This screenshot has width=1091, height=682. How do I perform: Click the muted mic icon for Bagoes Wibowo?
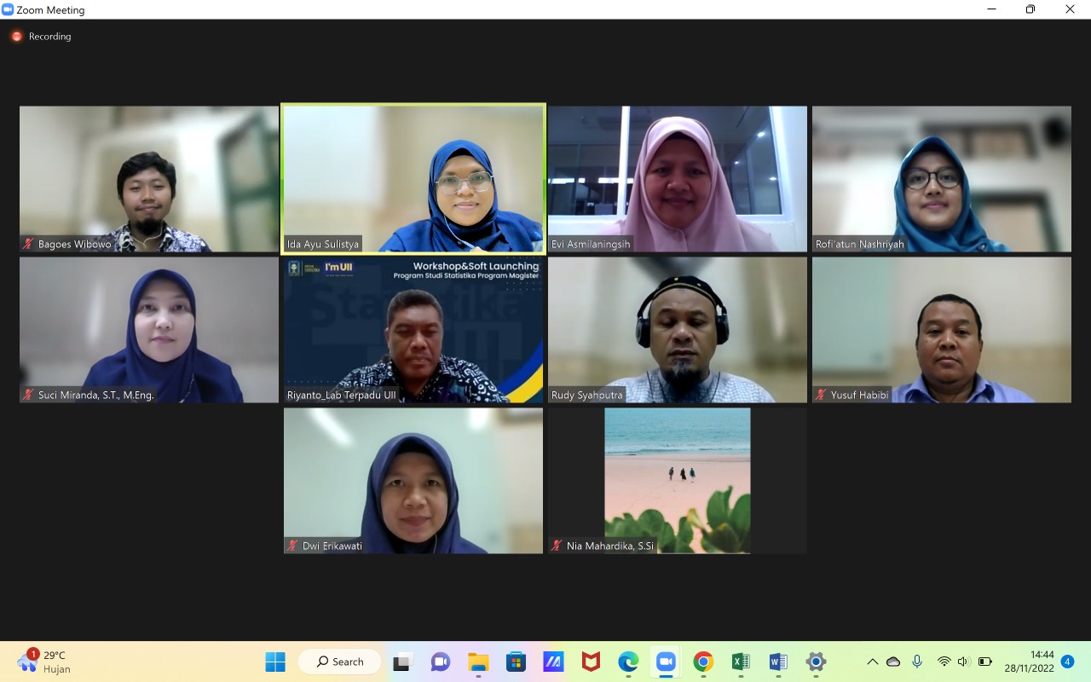[x=29, y=245]
